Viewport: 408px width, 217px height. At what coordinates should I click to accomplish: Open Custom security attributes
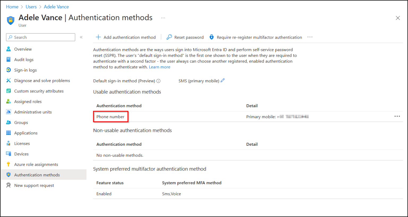click(x=39, y=91)
